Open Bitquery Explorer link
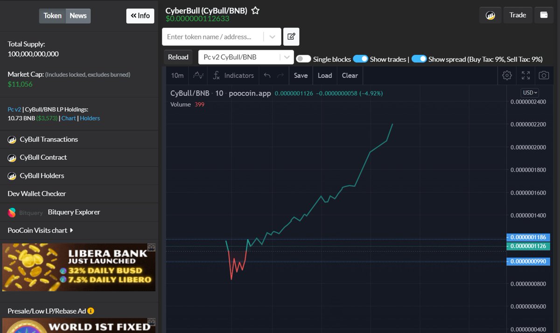The width and height of the screenshot is (560, 333). [x=74, y=212]
